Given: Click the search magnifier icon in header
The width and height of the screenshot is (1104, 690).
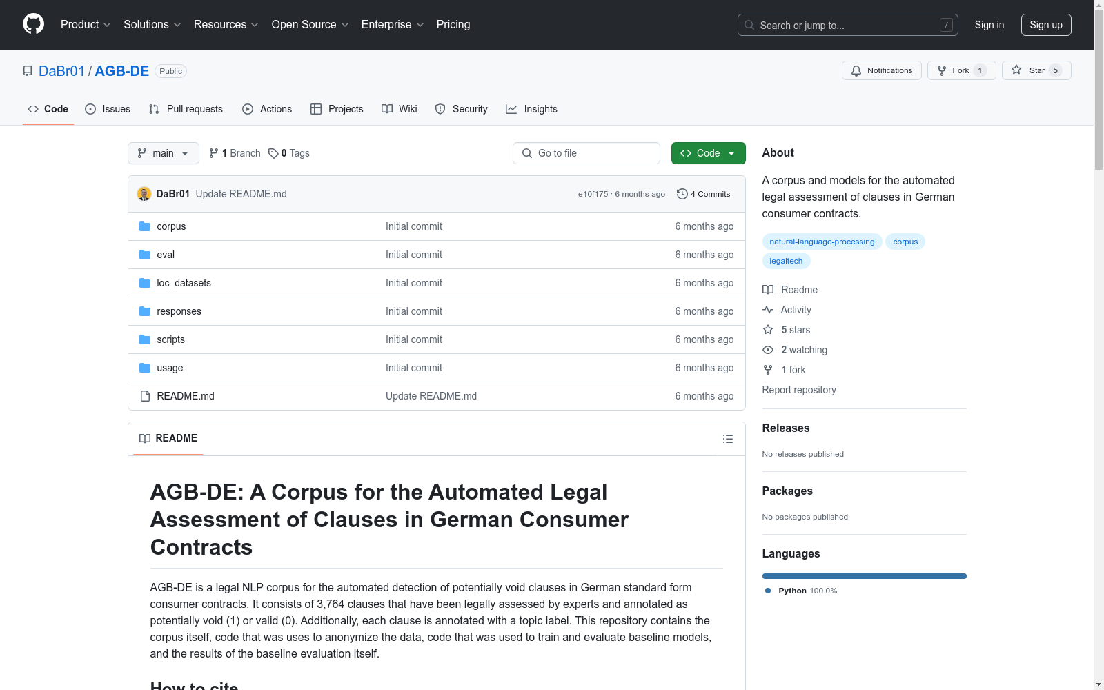Looking at the screenshot, I should (749, 25).
